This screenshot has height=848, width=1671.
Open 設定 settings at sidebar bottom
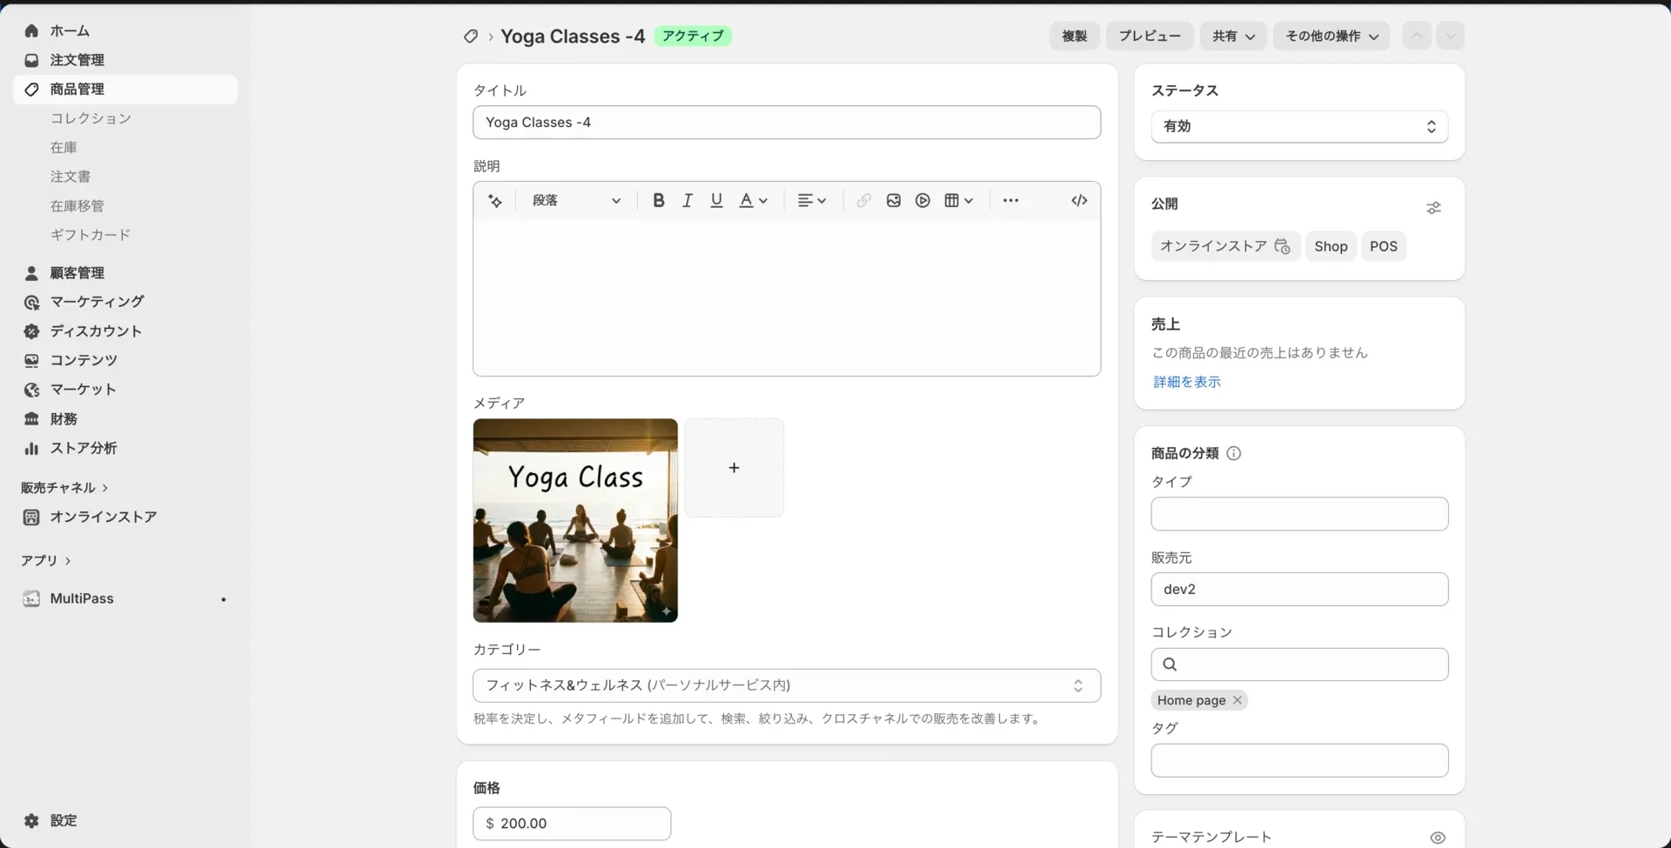click(x=125, y=821)
